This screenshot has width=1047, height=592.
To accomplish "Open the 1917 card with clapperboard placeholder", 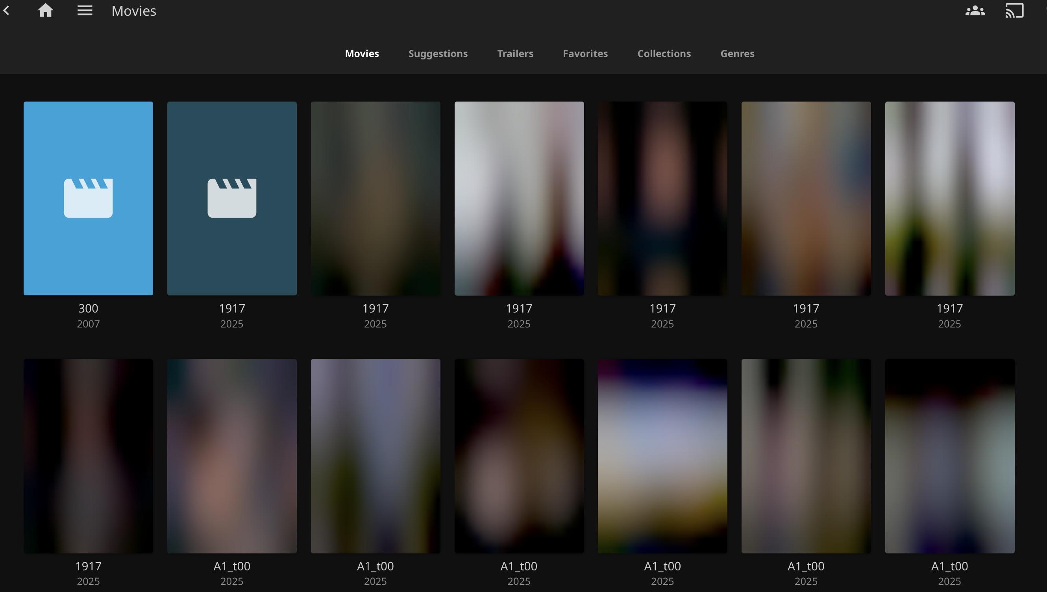I will (232, 198).
